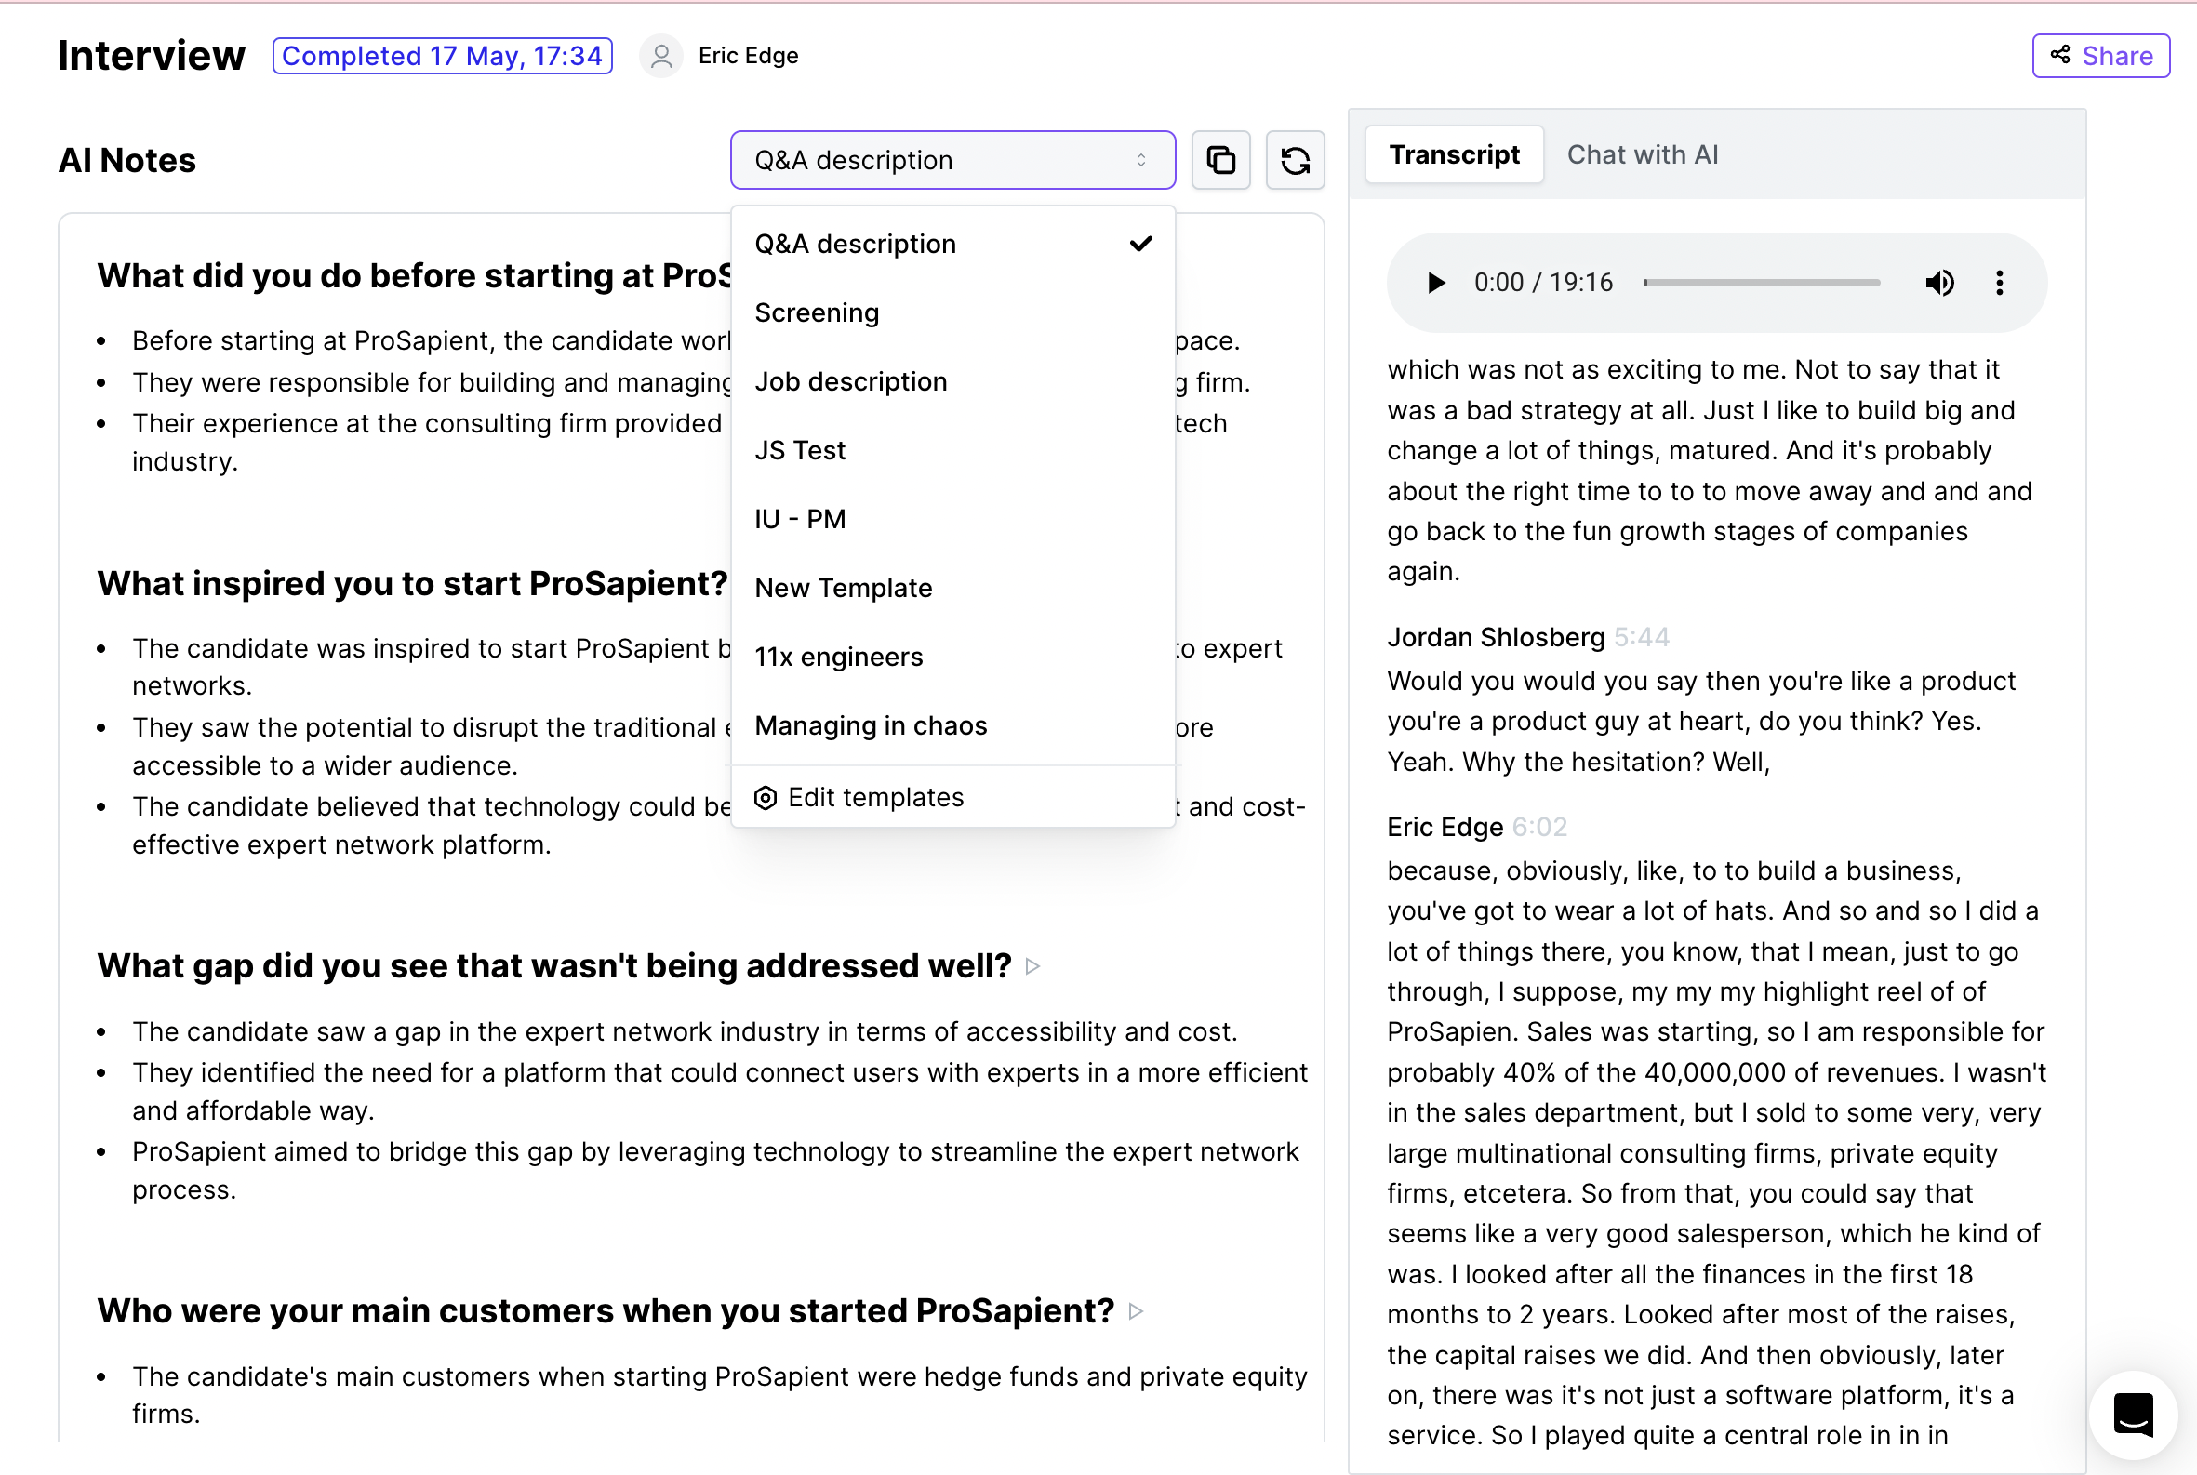Switch to the Transcript tab
Screen dimensions: 2197x1475
(1454, 154)
